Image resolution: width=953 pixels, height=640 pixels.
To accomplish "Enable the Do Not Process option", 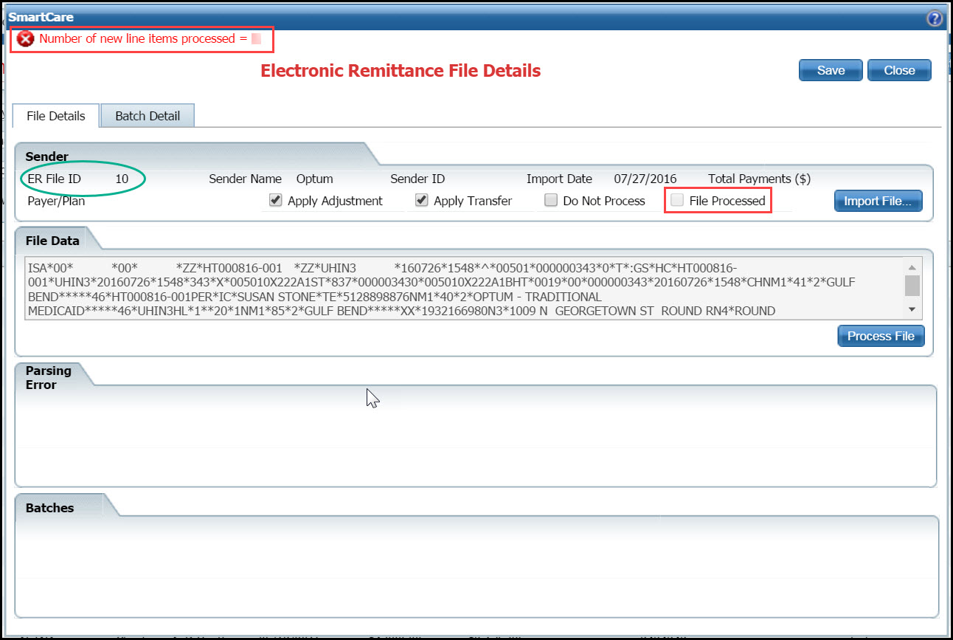I will click(550, 200).
